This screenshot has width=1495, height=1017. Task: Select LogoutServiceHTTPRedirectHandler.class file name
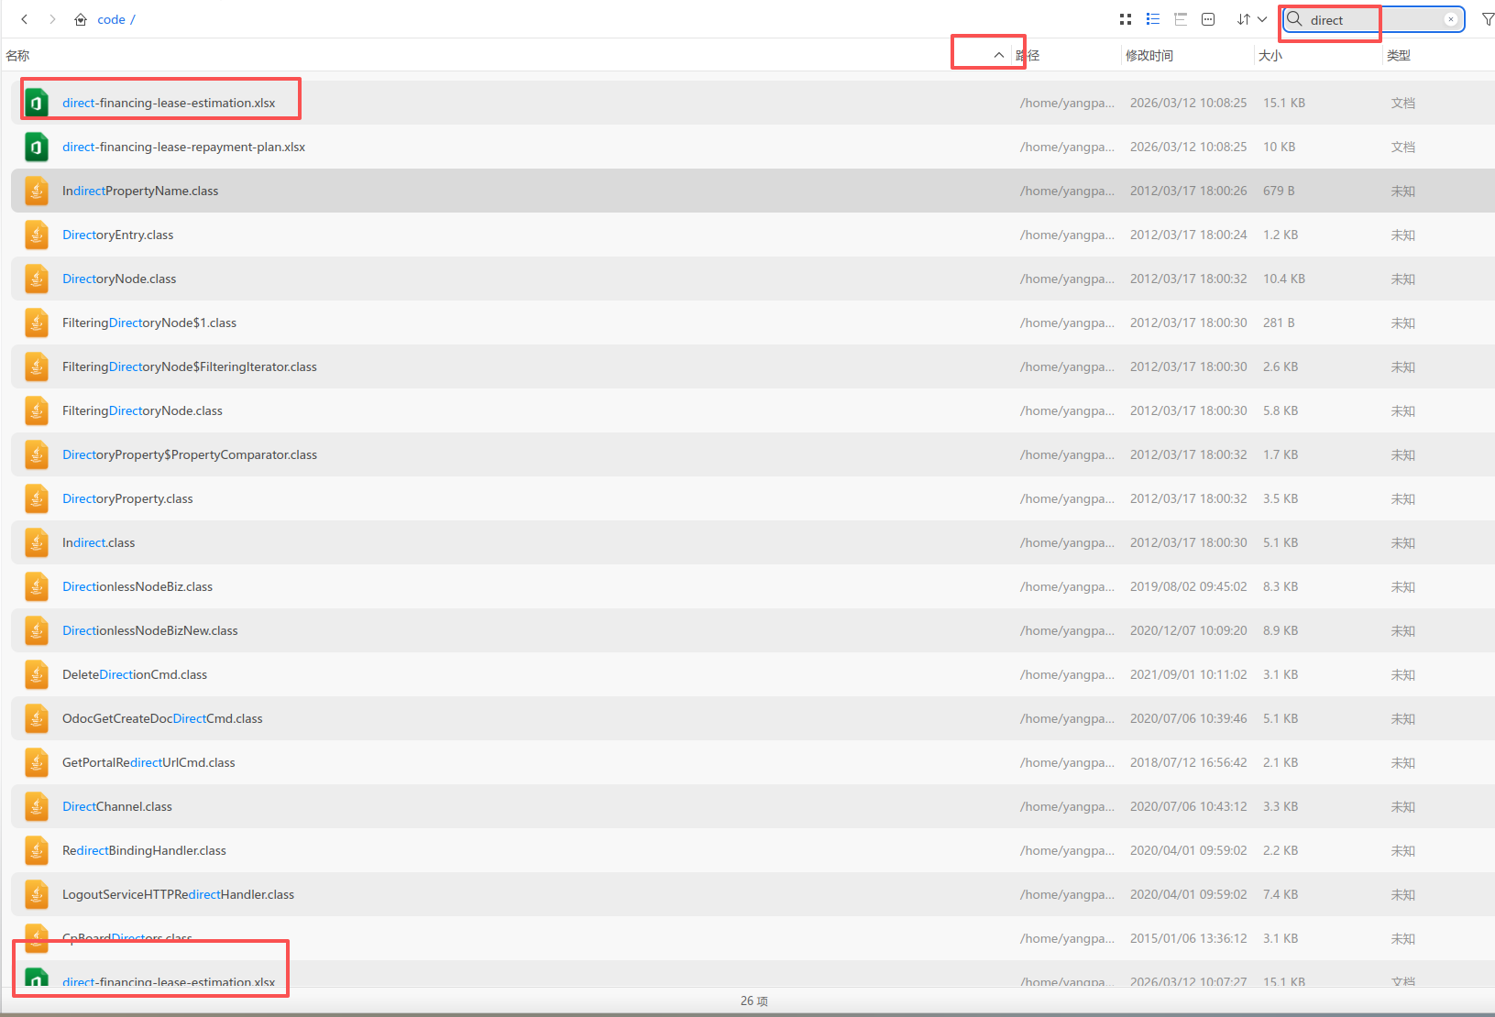(178, 894)
